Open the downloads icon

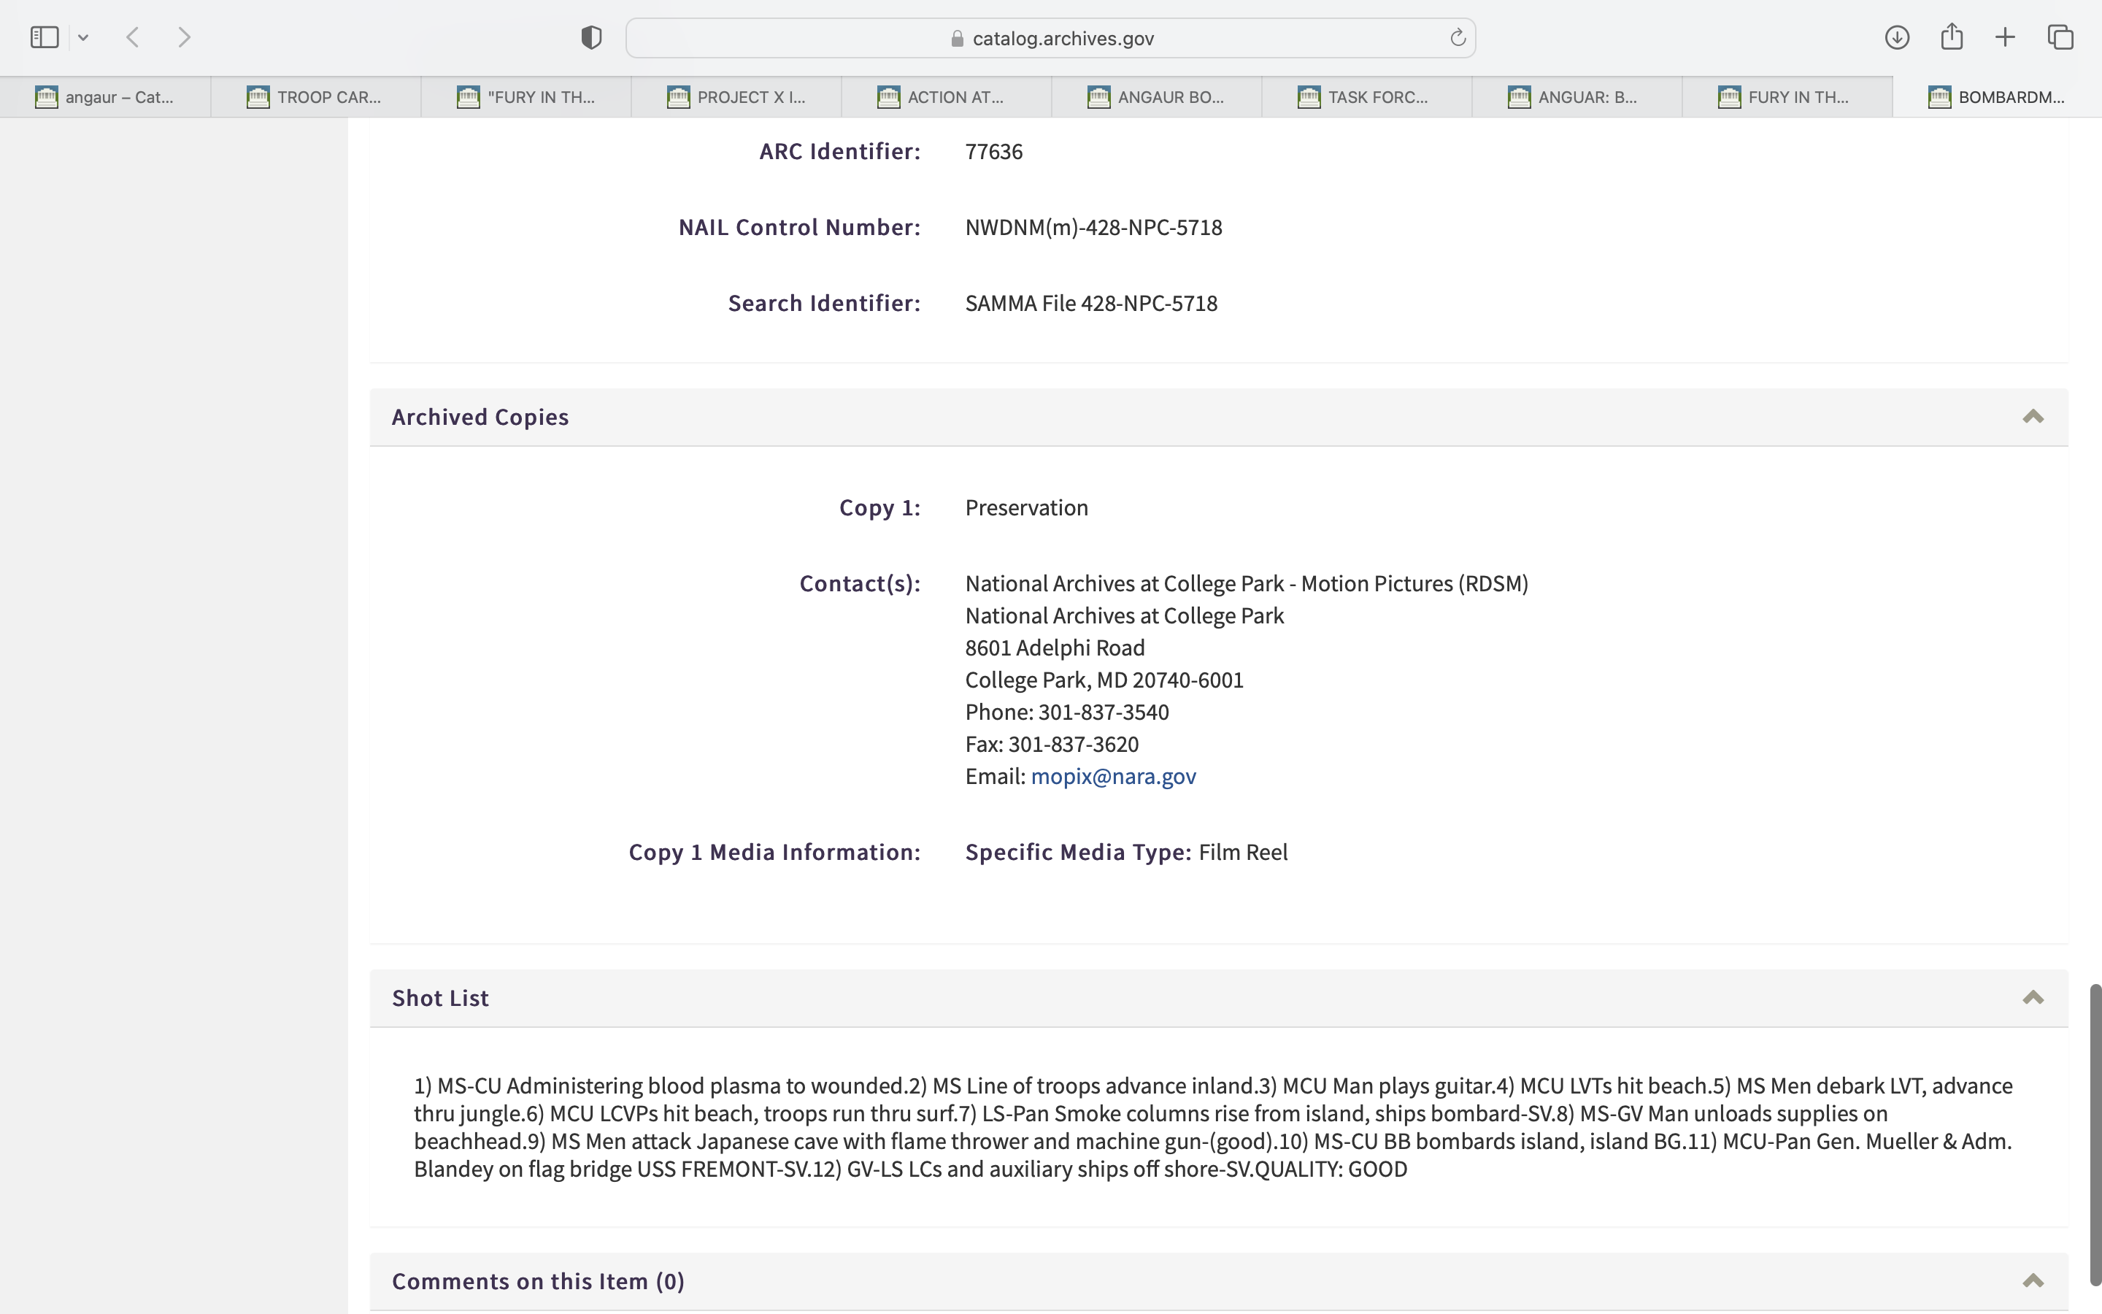pyautogui.click(x=1896, y=37)
